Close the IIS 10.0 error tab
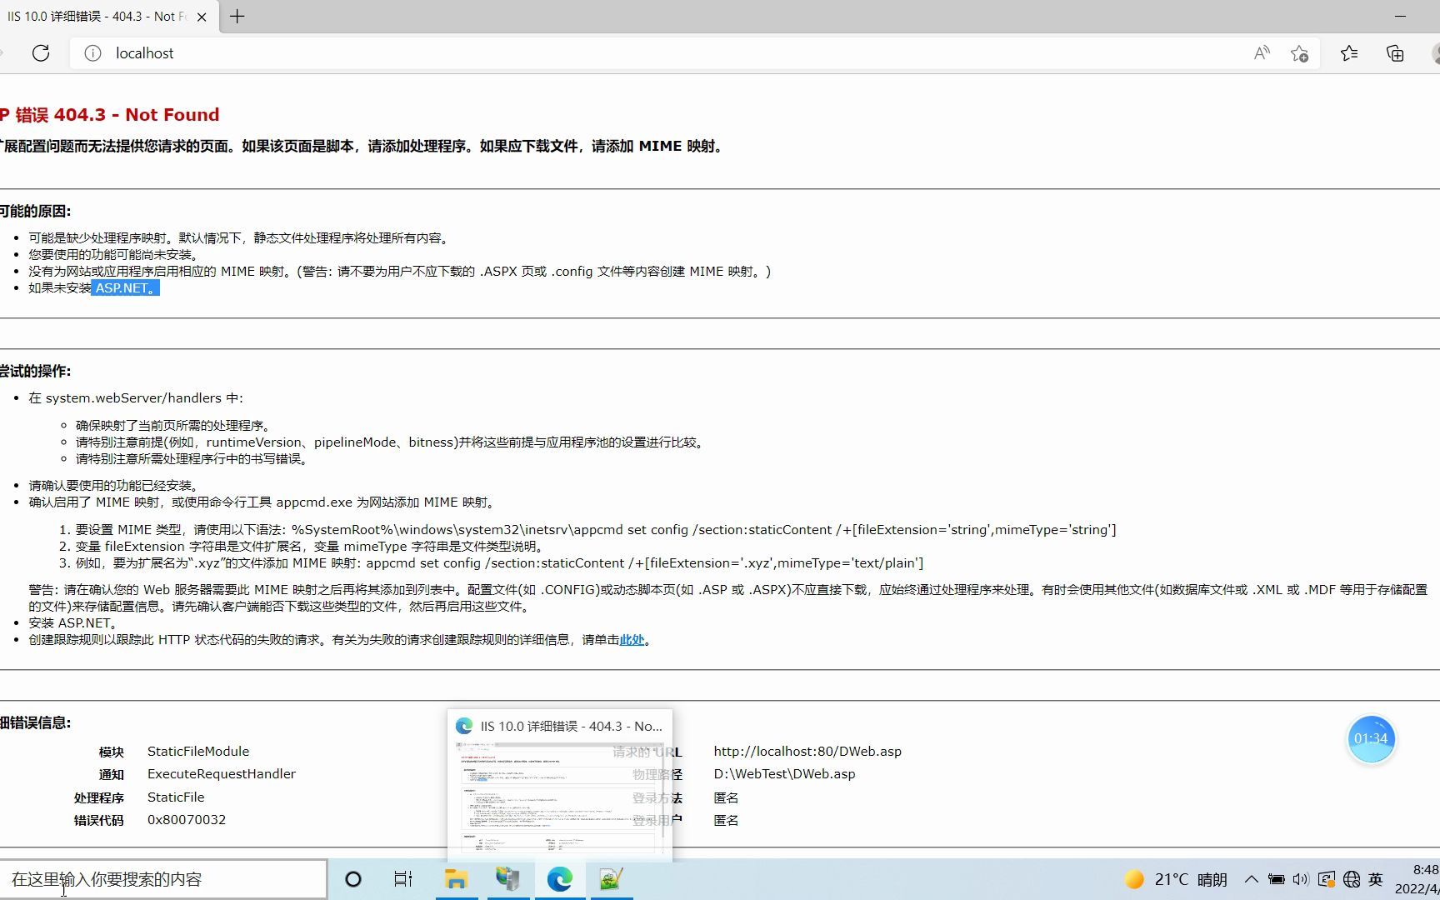 201,17
